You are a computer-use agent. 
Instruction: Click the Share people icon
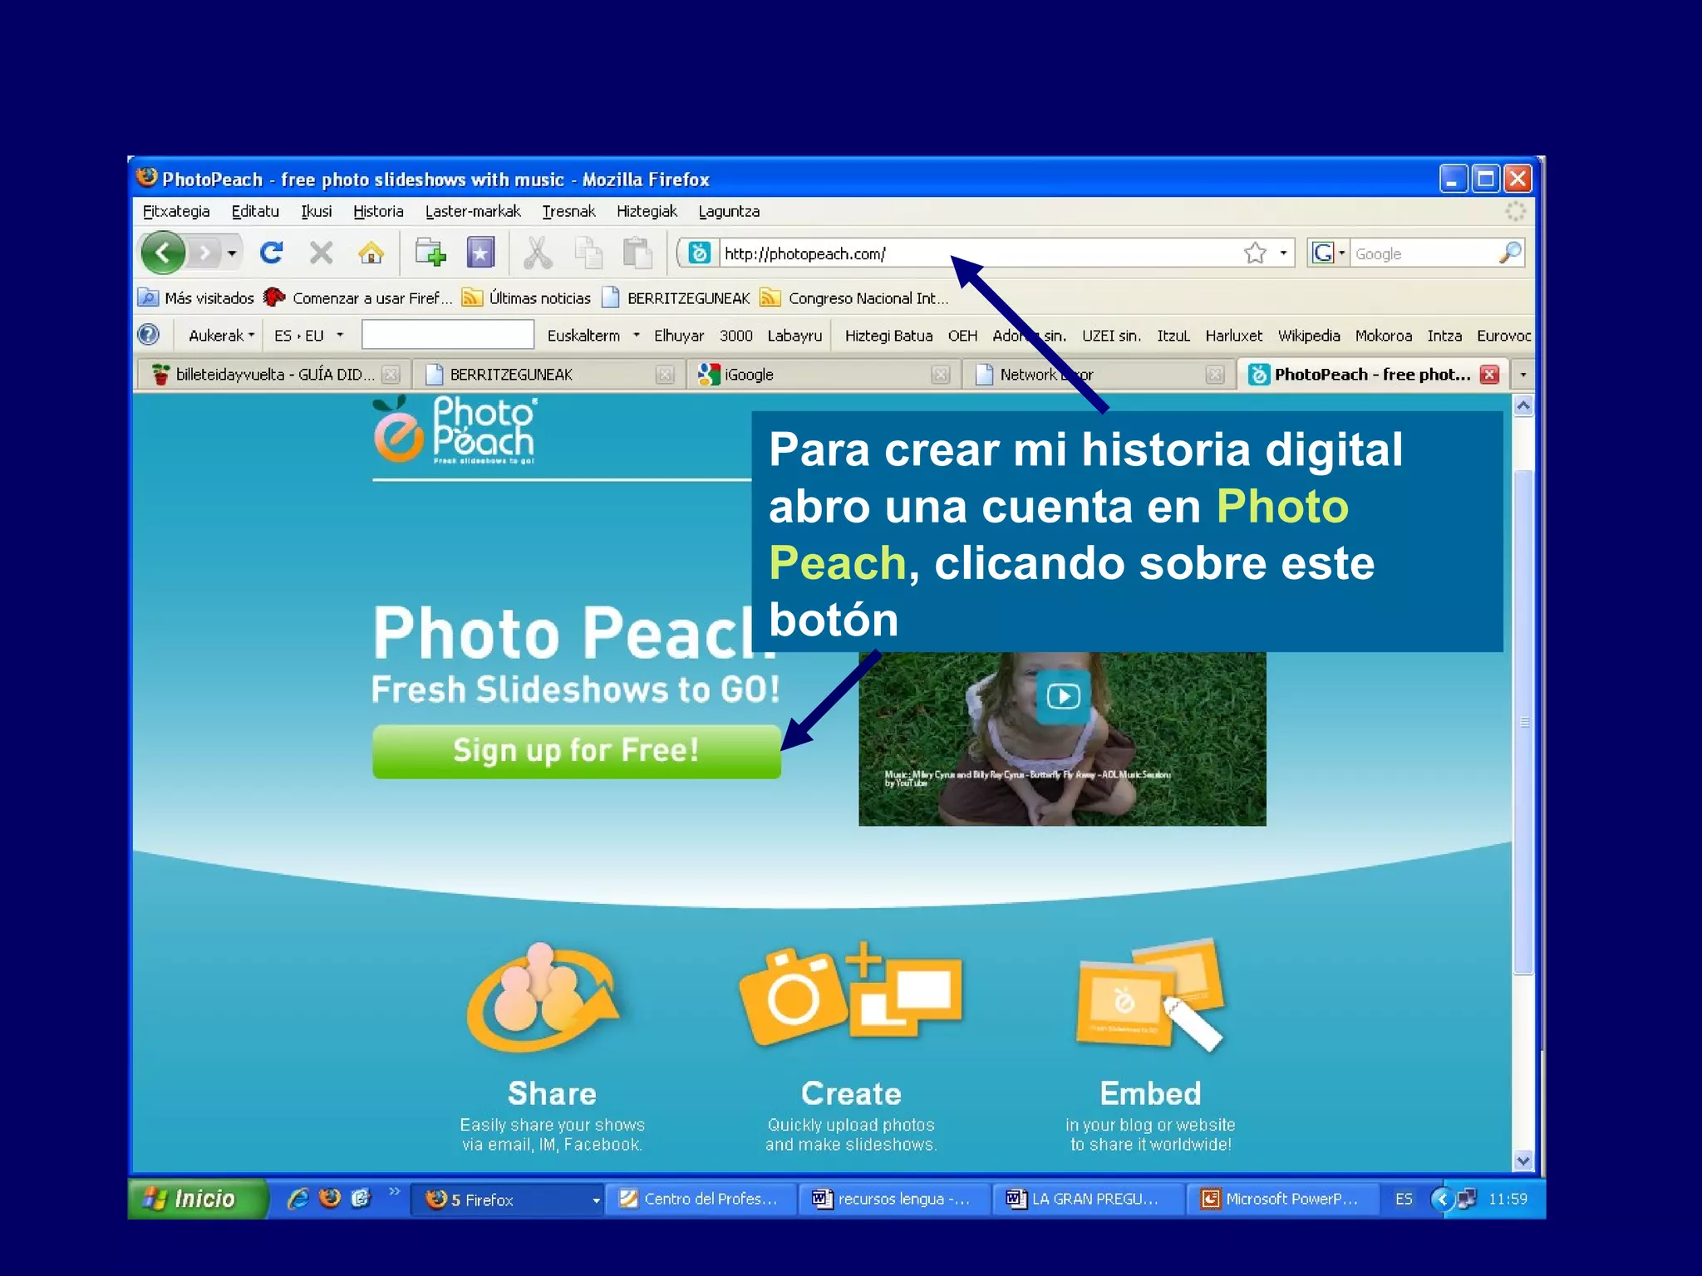543,997
